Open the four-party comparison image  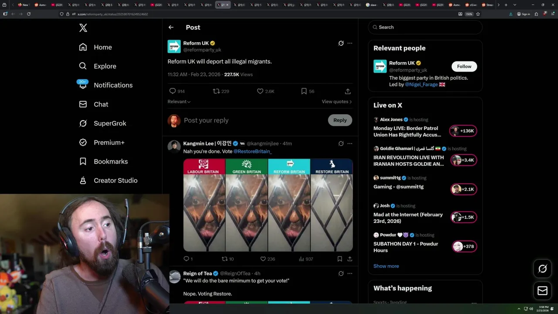click(268, 205)
